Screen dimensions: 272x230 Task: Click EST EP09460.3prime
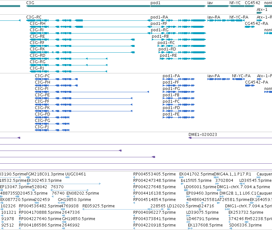(202, 193)
